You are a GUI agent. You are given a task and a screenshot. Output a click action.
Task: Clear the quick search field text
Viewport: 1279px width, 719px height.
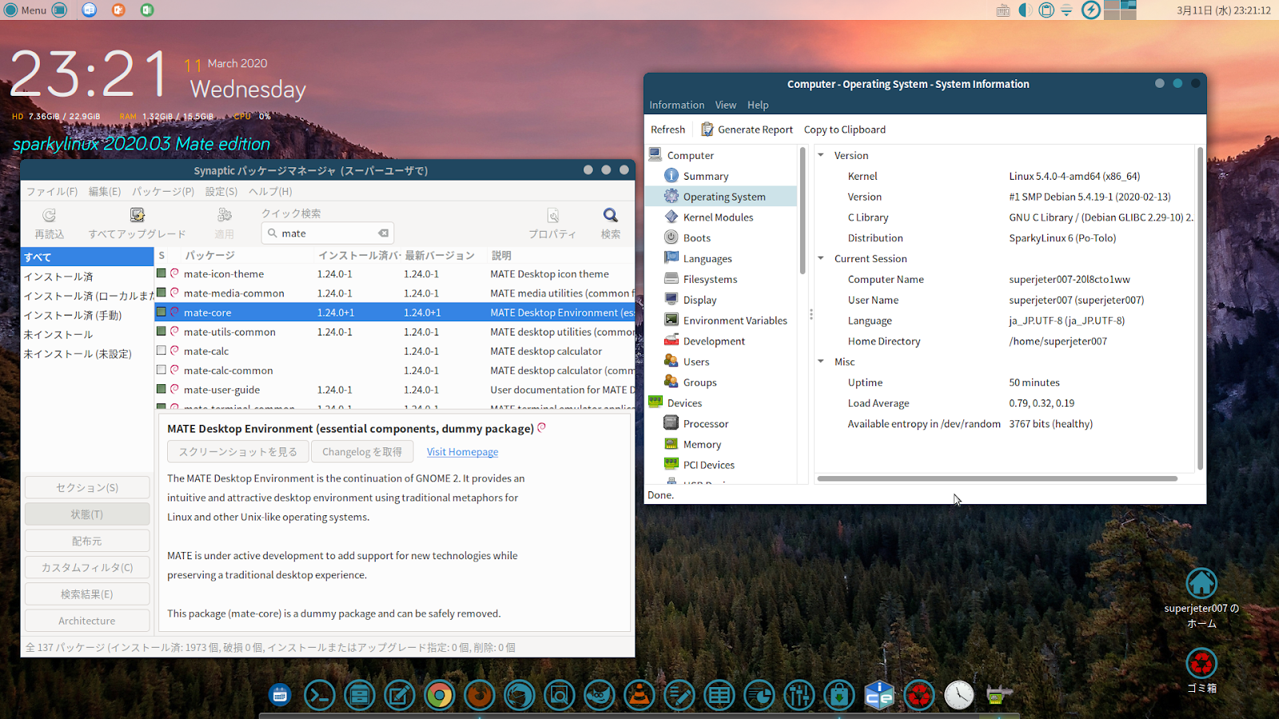pos(384,233)
